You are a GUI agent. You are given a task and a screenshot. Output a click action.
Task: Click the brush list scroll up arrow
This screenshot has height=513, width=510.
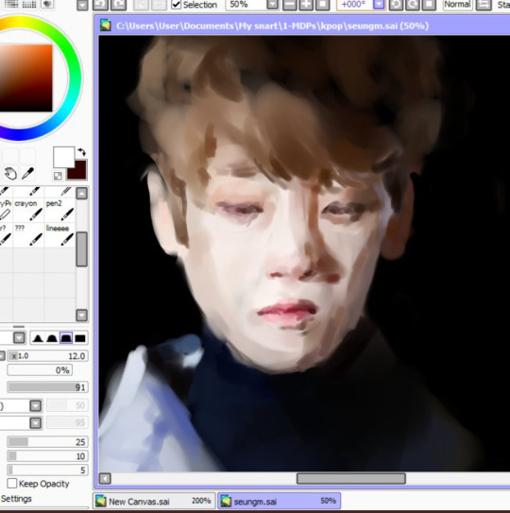pos(82,194)
